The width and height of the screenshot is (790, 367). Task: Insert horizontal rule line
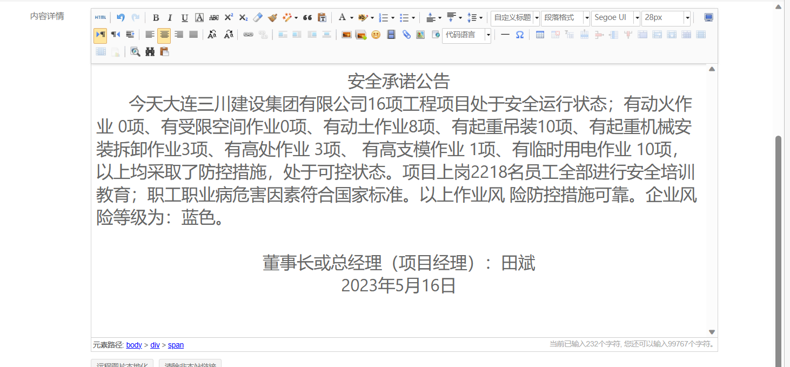point(505,35)
